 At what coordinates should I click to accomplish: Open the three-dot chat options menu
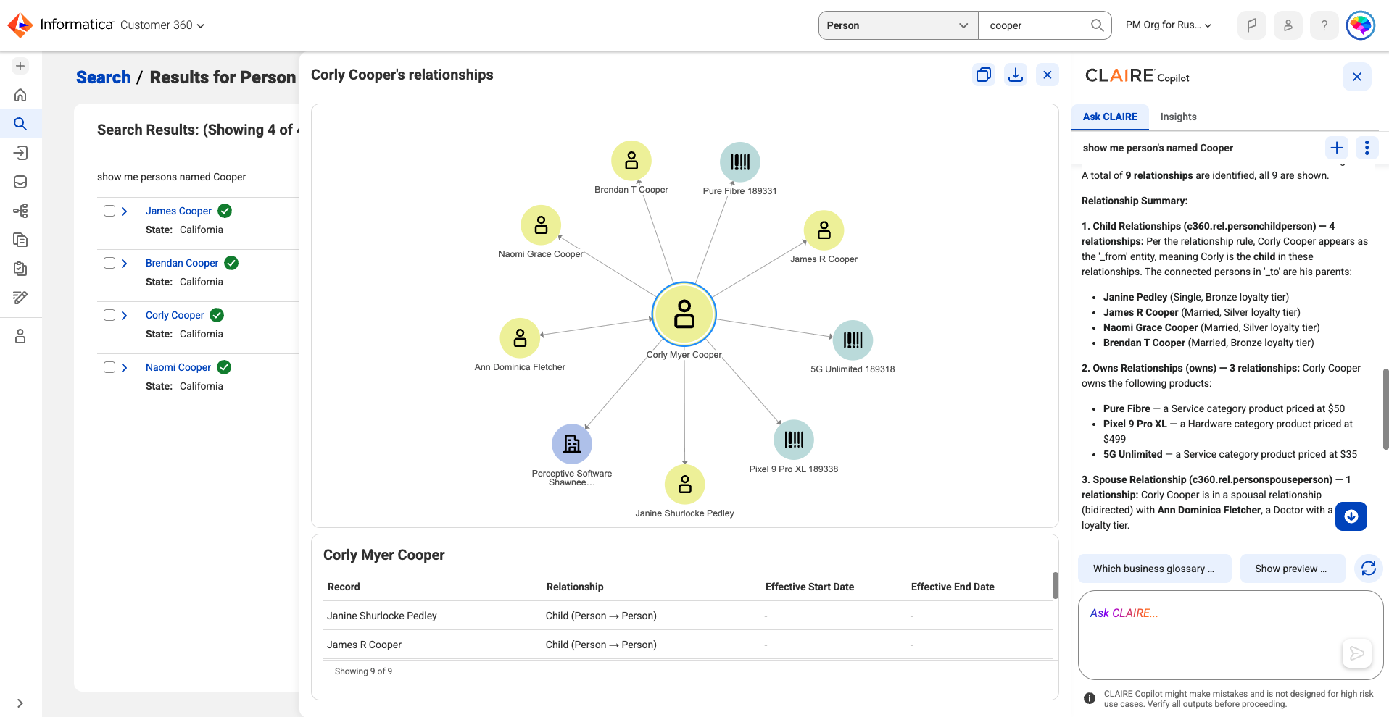[x=1367, y=148]
